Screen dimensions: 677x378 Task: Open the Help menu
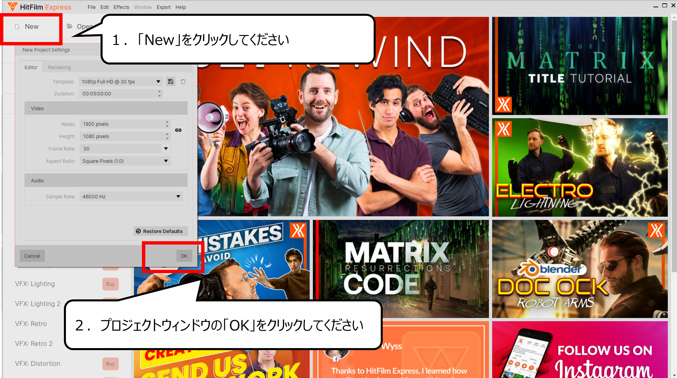point(181,7)
